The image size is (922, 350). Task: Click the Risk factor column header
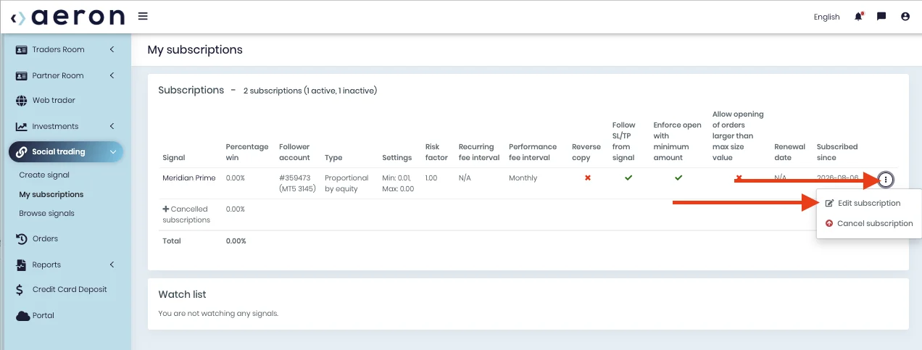(436, 152)
